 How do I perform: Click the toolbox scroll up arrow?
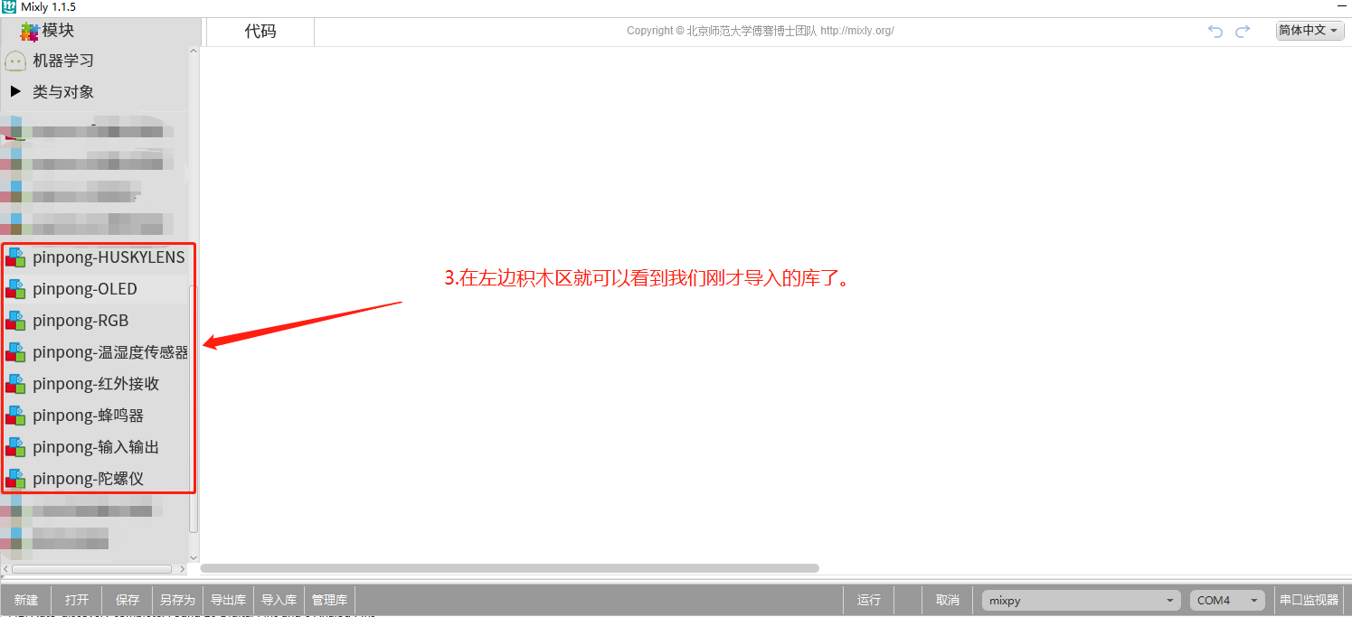194,51
